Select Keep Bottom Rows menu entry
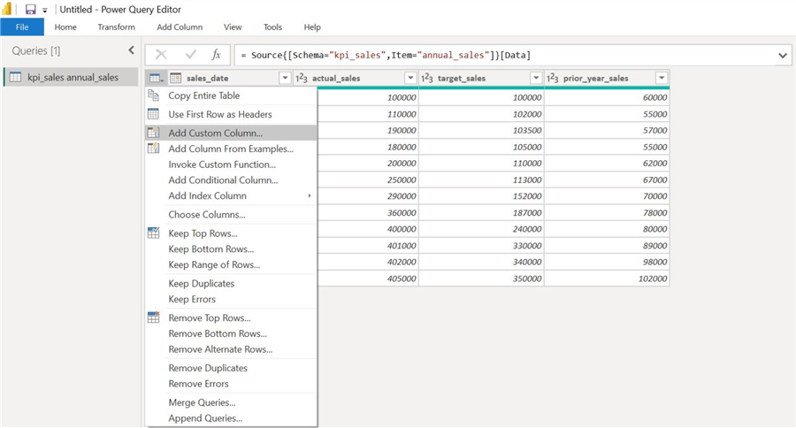 [x=231, y=249]
